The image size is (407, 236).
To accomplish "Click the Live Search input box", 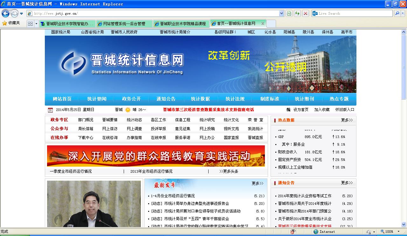I will (355, 13).
